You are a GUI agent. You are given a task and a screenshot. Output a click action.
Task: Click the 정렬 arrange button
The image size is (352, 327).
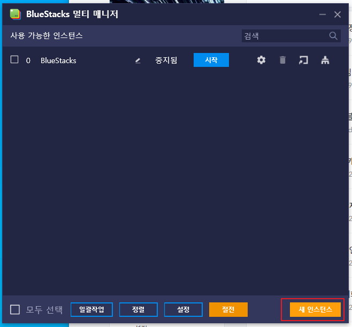point(138,309)
